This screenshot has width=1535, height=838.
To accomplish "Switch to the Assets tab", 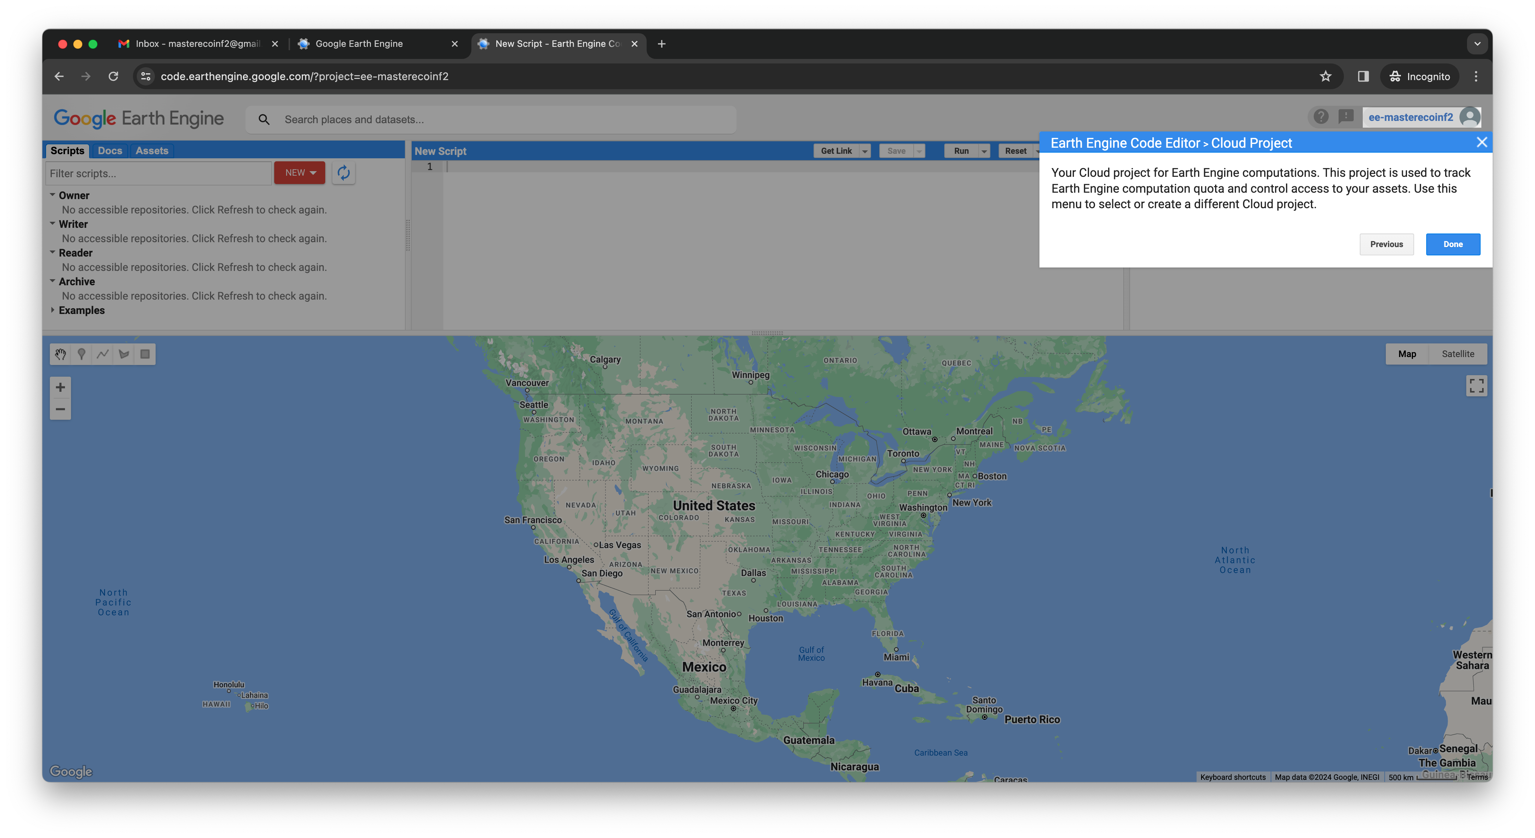I will click(151, 151).
